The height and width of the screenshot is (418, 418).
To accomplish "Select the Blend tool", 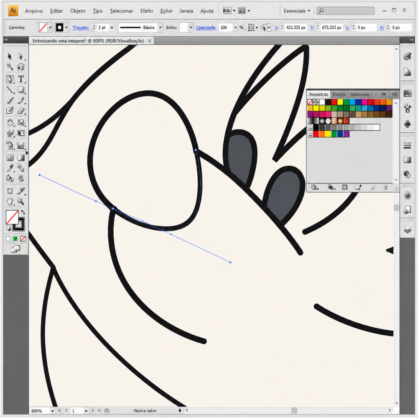I will (21, 168).
